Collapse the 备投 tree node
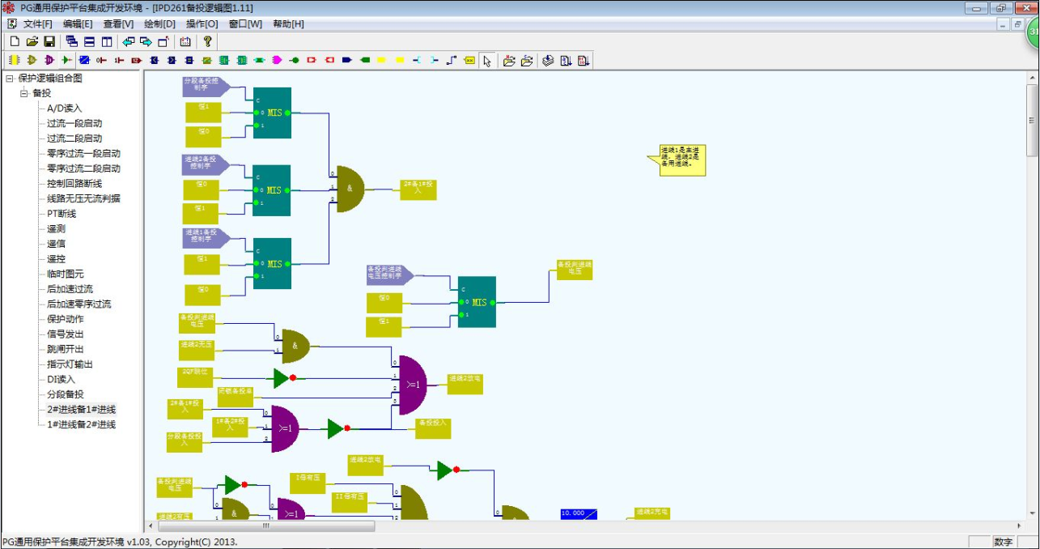1040x549 pixels. 24,93
